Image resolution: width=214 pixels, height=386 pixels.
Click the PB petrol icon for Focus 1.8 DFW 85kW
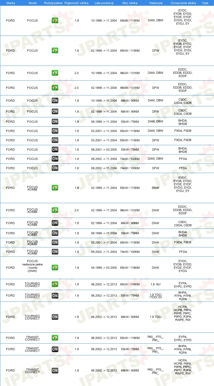pos(55,51)
